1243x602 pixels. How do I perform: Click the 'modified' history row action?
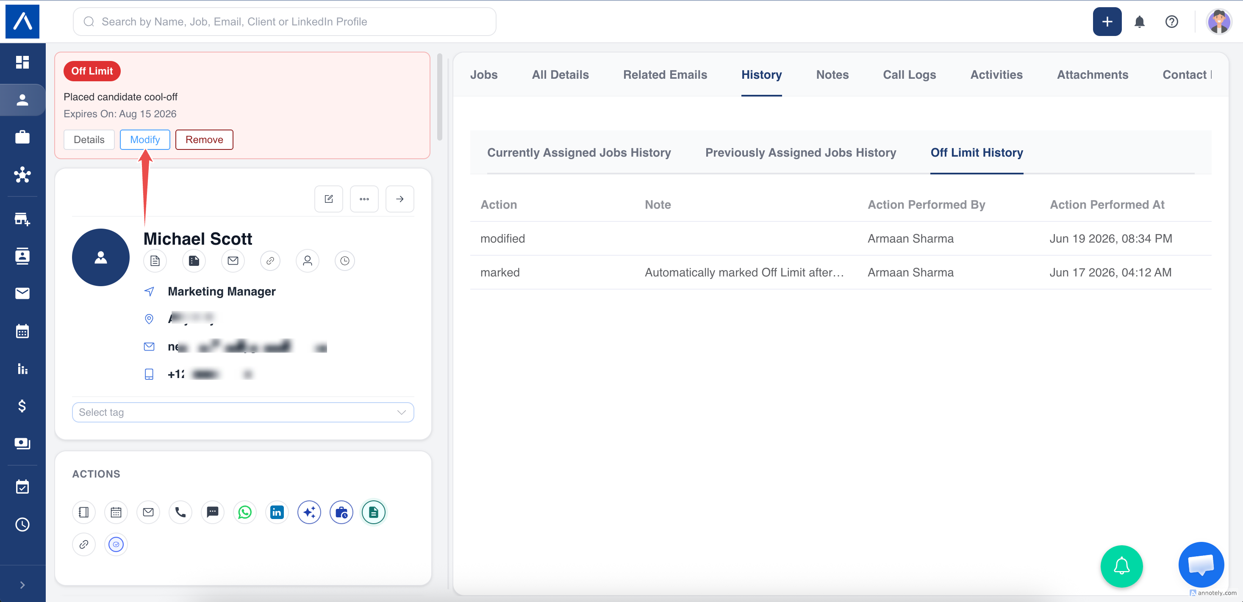click(x=503, y=239)
